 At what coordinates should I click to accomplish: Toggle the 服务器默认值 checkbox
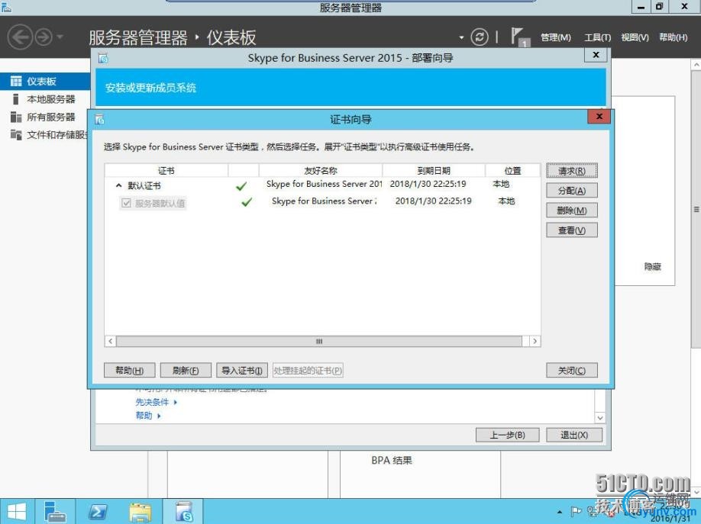(126, 203)
